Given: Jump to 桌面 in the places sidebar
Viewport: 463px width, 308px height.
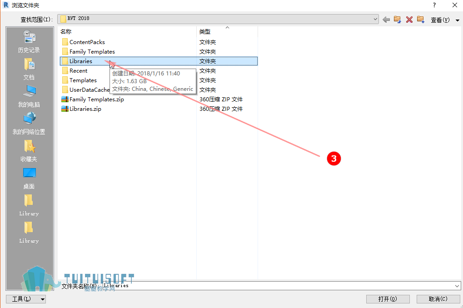Looking at the screenshot, I should click(x=29, y=179).
